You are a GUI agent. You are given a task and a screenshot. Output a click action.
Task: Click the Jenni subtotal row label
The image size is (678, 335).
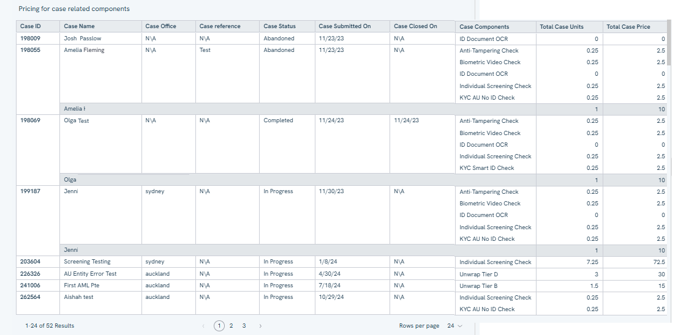[71, 250]
